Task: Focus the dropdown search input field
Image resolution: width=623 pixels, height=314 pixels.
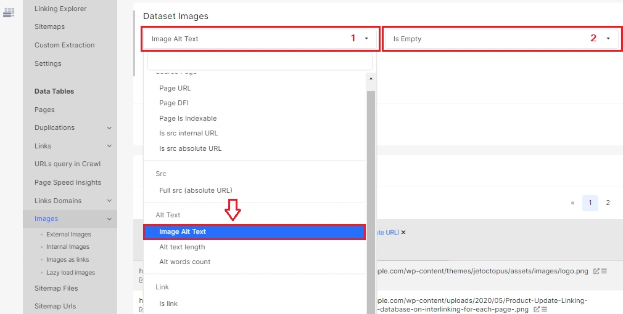Action: (x=260, y=61)
